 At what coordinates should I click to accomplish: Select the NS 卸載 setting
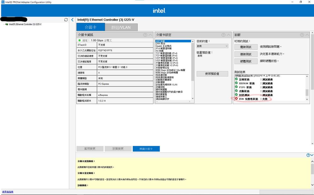coord(160,51)
